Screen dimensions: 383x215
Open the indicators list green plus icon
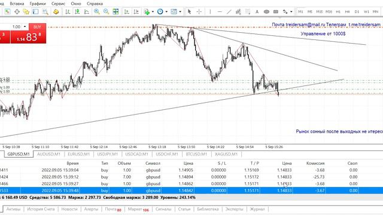click(147, 11)
